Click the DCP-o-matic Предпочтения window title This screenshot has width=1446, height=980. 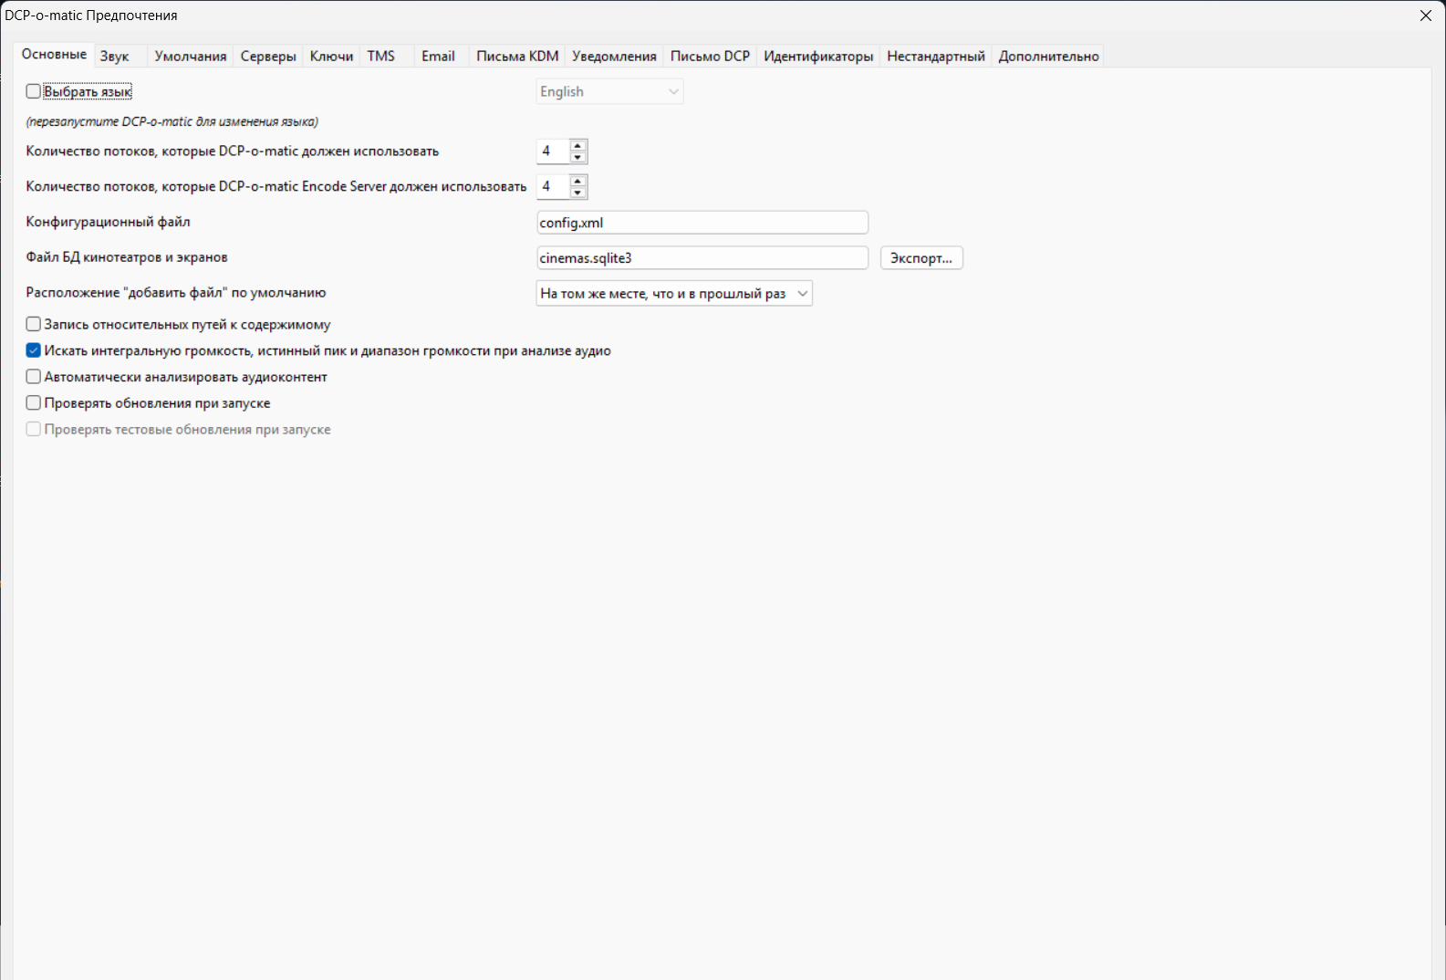click(91, 16)
